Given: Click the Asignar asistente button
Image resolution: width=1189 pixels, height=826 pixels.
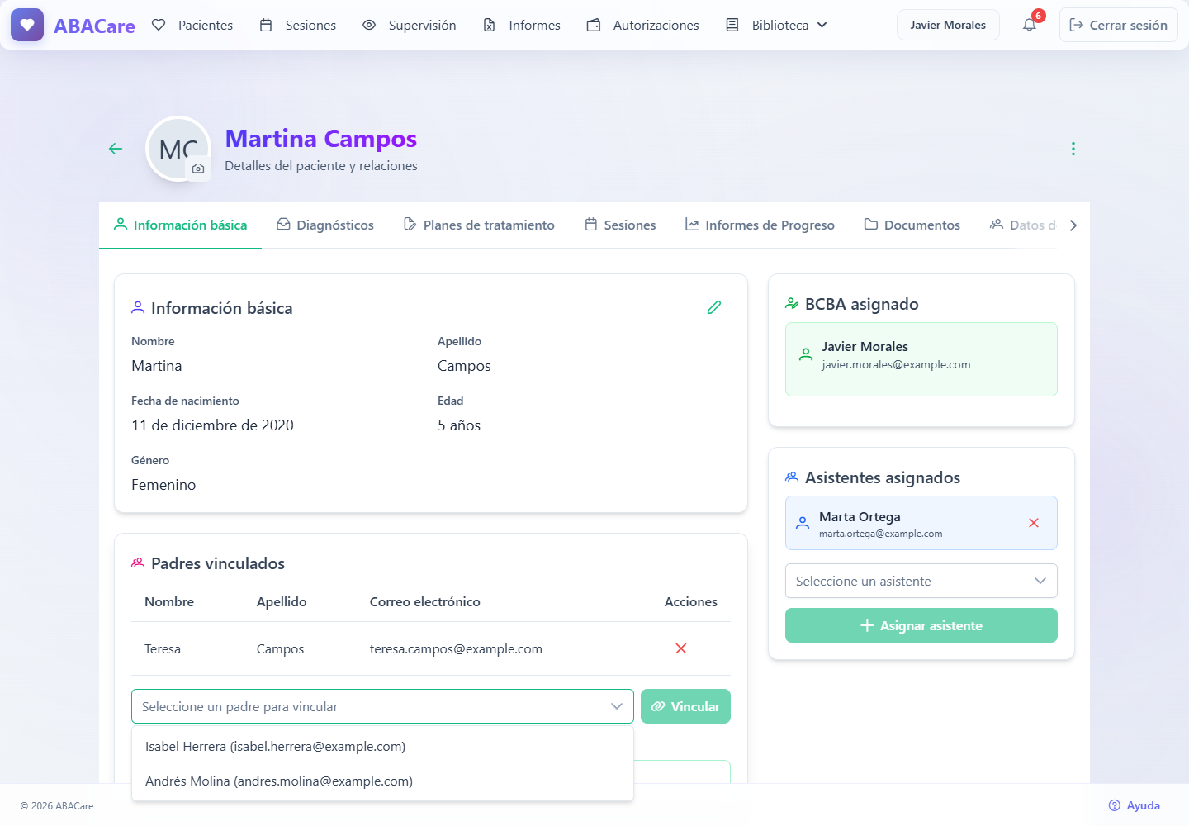Looking at the screenshot, I should (921, 625).
